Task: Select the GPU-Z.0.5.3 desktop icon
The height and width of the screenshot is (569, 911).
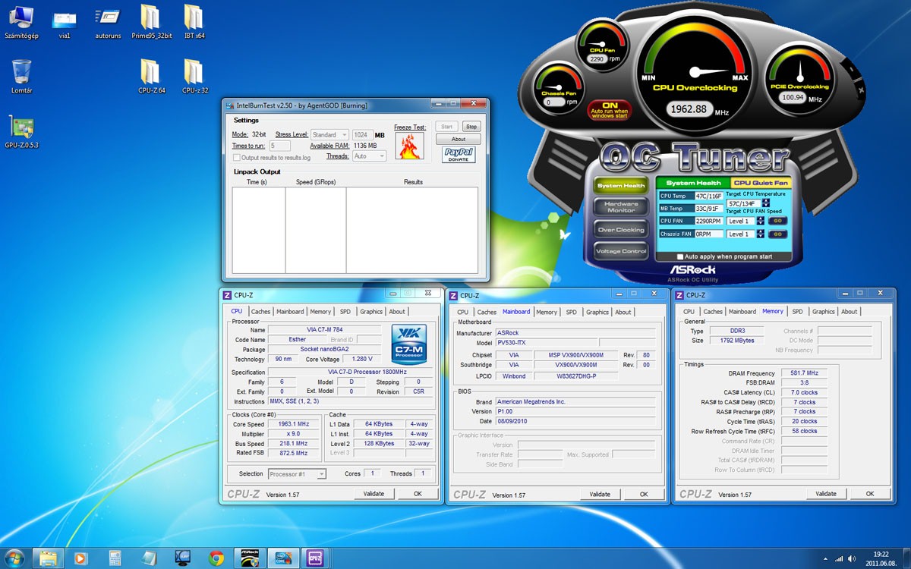Action: coord(21,131)
